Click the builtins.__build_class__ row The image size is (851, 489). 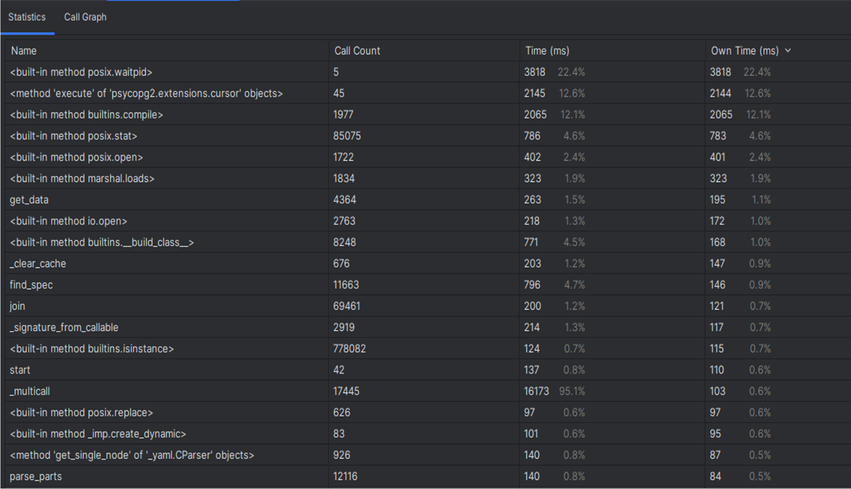tap(102, 243)
